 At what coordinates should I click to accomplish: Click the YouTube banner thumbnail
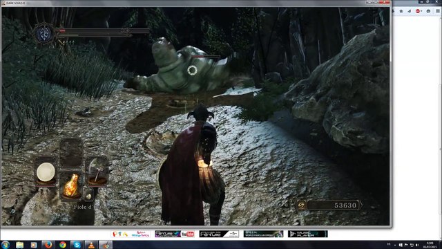click(175, 234)
